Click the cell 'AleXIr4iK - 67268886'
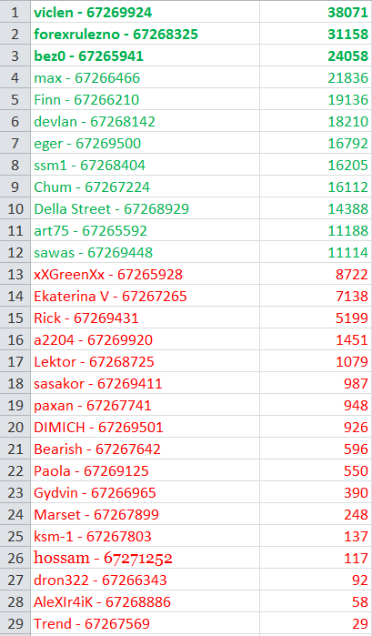The image size is (372, 636). tap(145, 602)
